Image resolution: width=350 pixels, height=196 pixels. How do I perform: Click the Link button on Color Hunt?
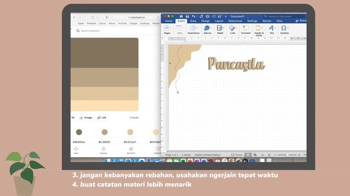[x=102, y=118]
